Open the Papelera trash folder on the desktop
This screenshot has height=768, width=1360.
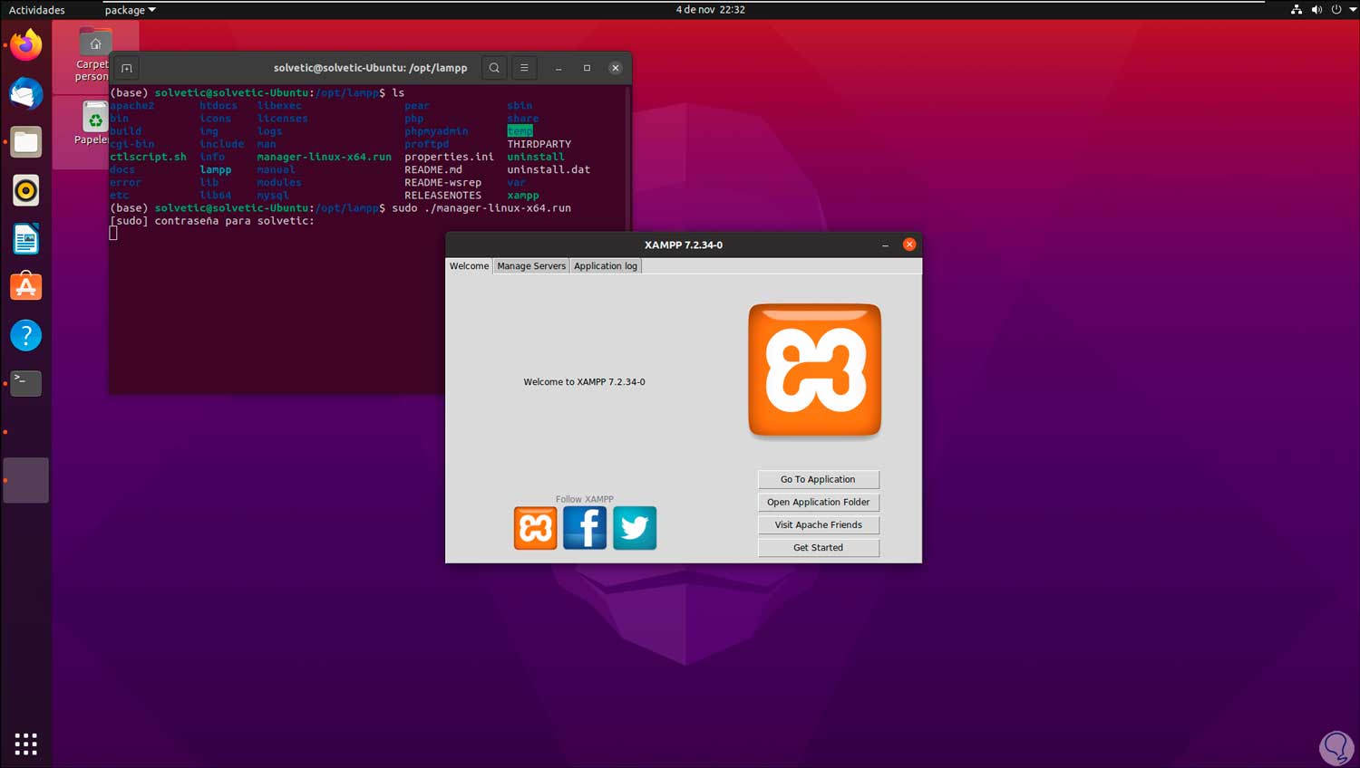tap(94, 115)
